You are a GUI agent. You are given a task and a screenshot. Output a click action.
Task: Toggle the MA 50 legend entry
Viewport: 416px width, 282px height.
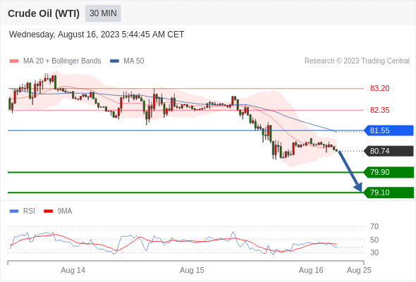click(127, 61)
